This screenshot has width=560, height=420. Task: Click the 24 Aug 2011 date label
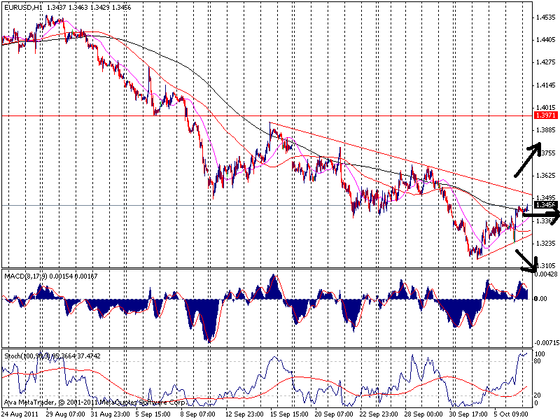click(x=20, y=414)
